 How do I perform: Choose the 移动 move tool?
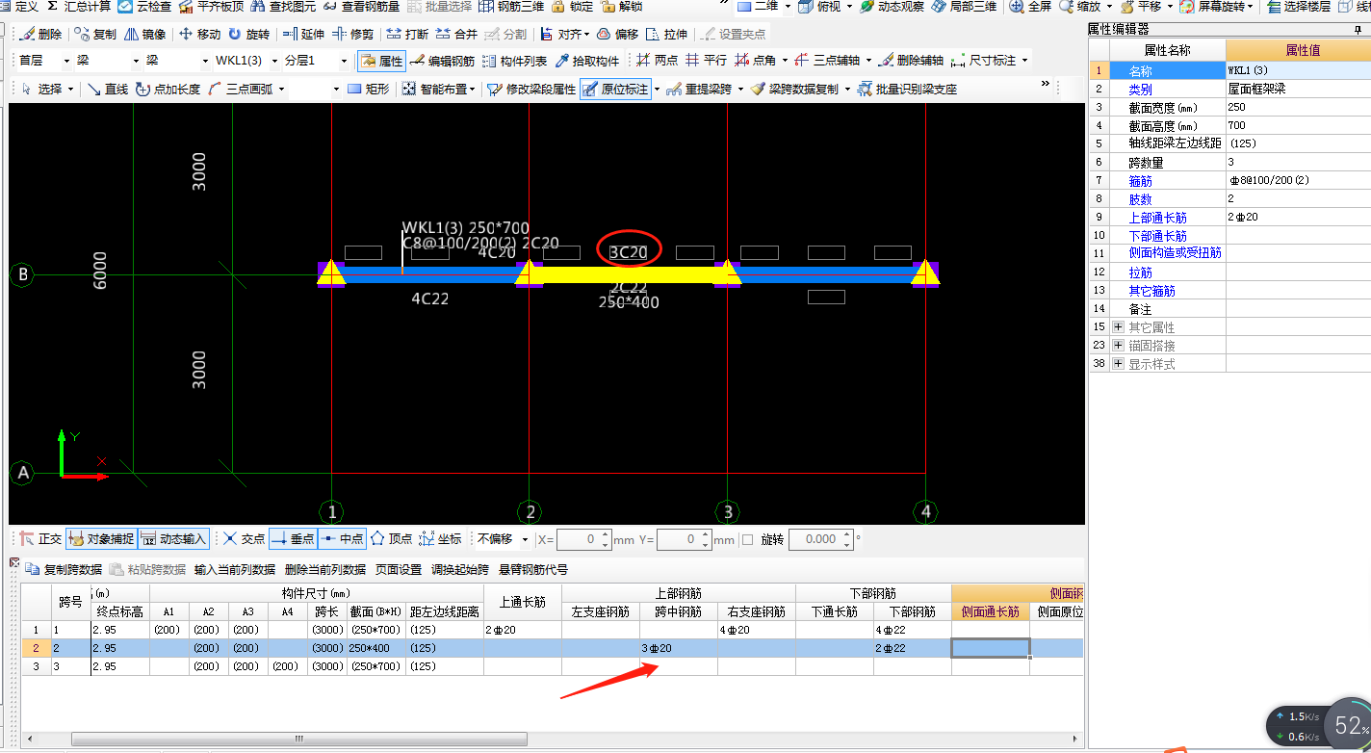[x=199, y=34]
